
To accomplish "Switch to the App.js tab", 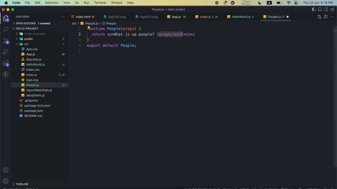I will point(176,17).
